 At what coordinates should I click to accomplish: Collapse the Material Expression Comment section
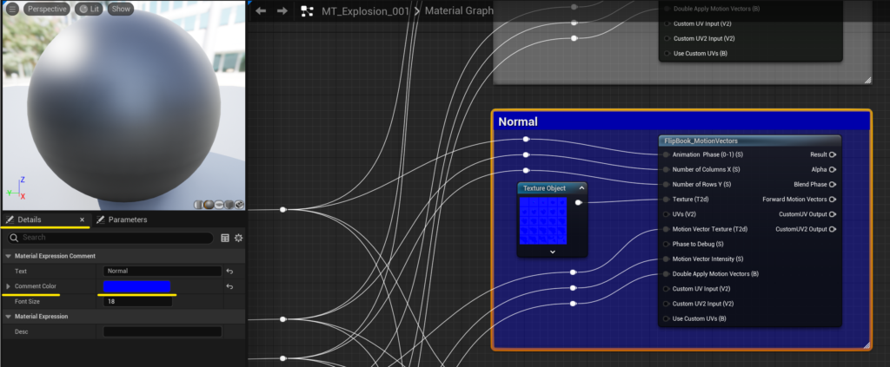pyautogui.click(x=8, y=256)
